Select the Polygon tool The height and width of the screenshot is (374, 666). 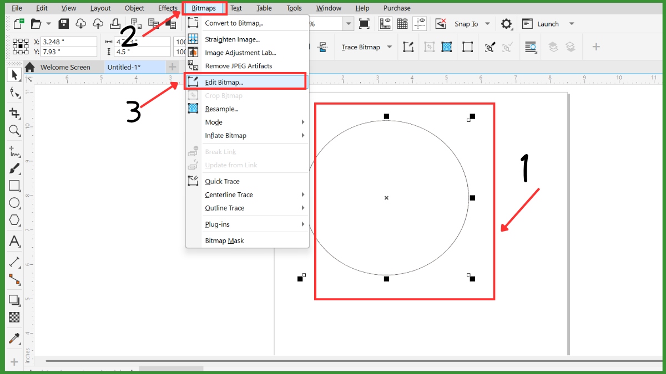coord(14,221)
